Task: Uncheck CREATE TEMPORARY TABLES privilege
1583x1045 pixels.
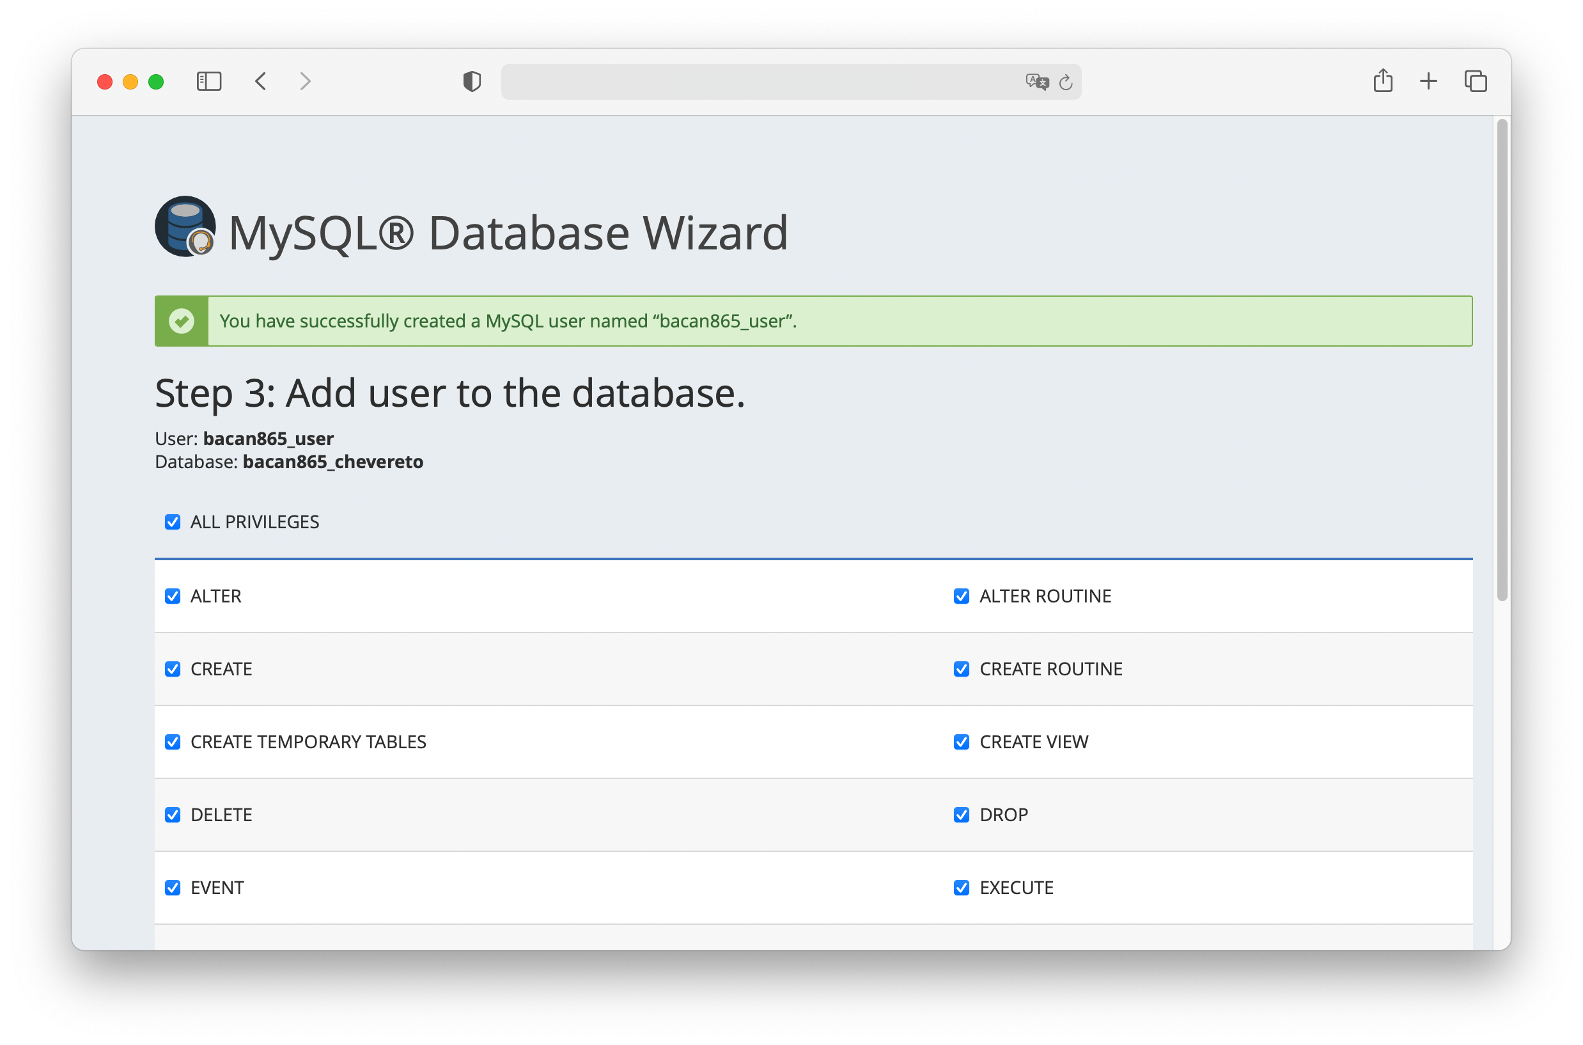Action: click(173, 742)
